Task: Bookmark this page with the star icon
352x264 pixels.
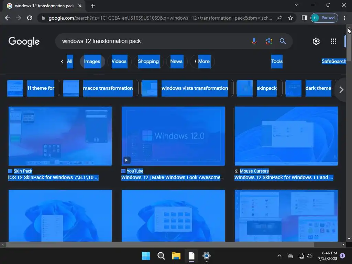Action: (290, 18)
